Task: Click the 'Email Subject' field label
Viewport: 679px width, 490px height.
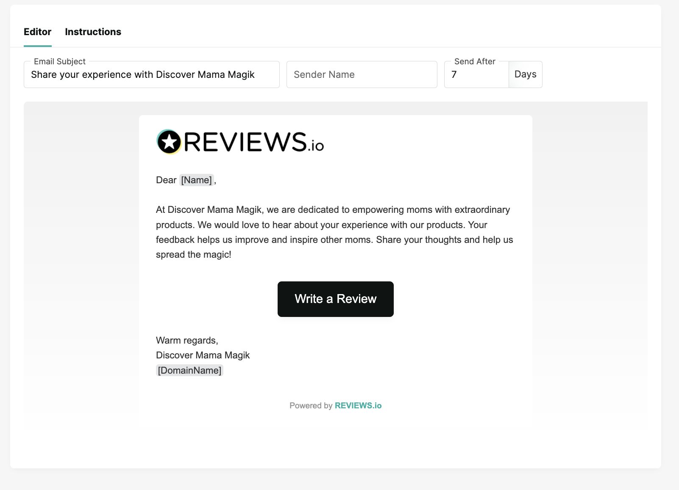Action: [x=60, y=62]
